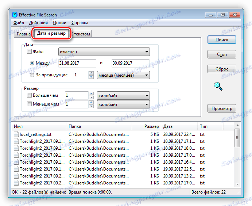252x206 pixels.
Task: Enable the Больше чем checkbox
Action: 29,95
